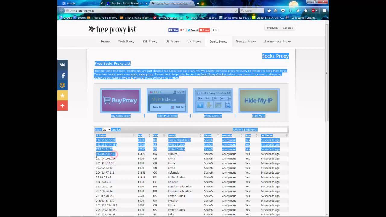Open the Hide IP Software link
The height and width of the screenshot is (217, 386).
pos(167,116)
